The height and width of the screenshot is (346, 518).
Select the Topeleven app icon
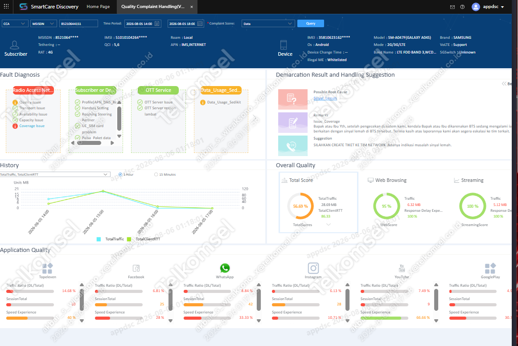pyautogui.click(x=47, y=268)
